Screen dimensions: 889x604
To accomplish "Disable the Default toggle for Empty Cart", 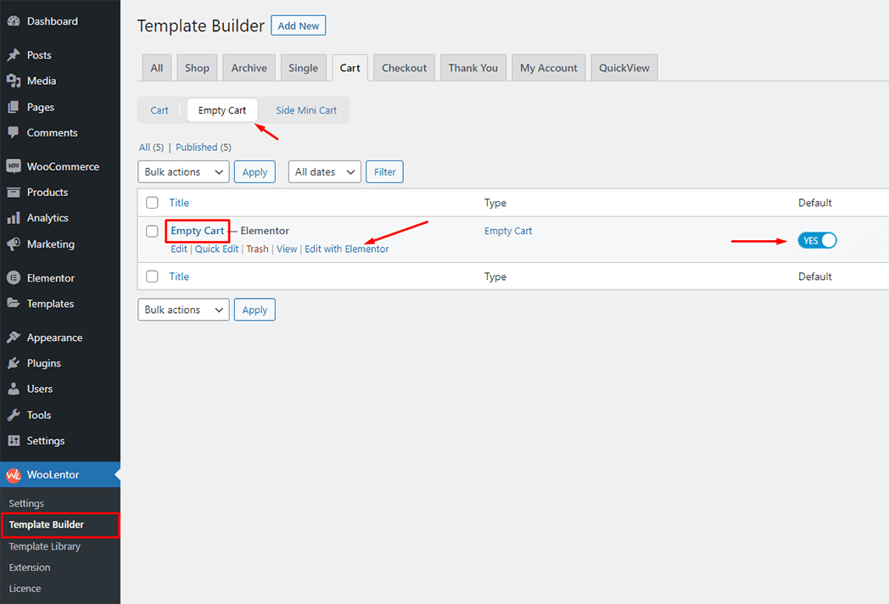I will pyautogui.click(x=816, y=240).
